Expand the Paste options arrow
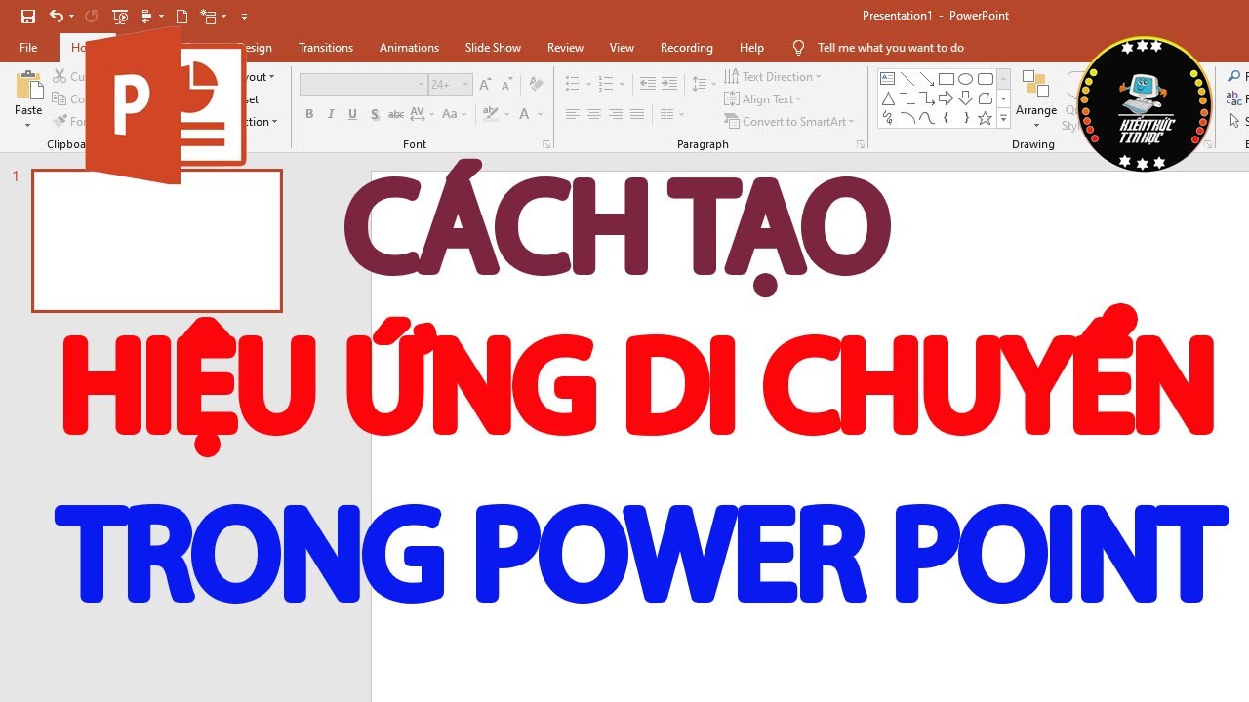Viewport: 1249px width, 702px height. point(28,123)
